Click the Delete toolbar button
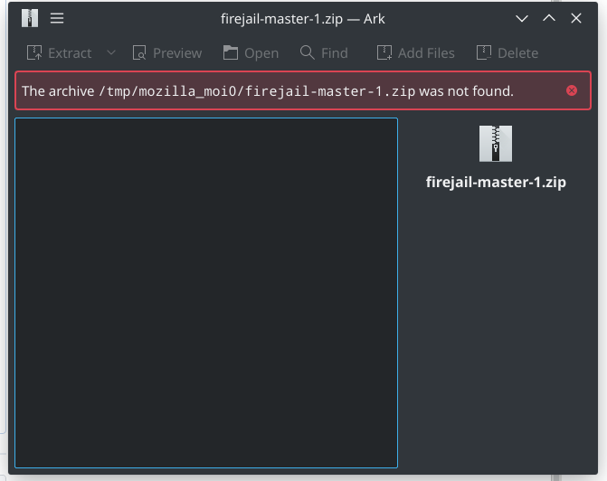 point(507,53)
